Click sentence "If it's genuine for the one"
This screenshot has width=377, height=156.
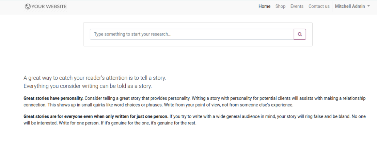[148, 123]
